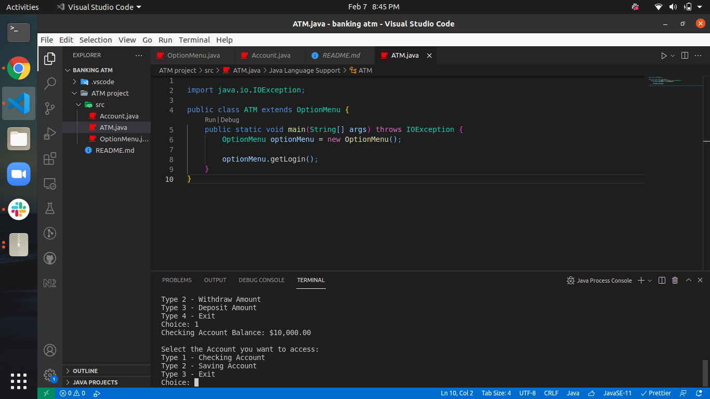710x399 pixels.
Task: Run the Java file with play button
Action: 664,56
